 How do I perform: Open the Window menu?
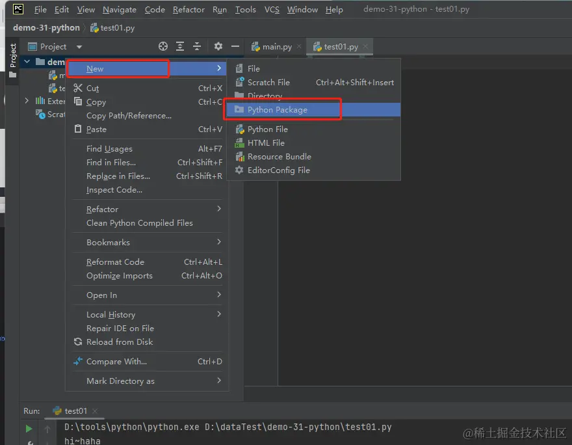tap(302, 10)
